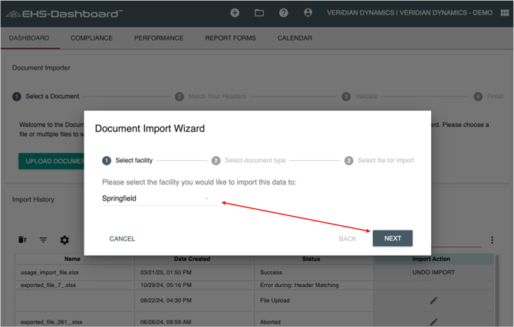Open the help question mark icon
The image size is (514, 327).
(284, 13)
